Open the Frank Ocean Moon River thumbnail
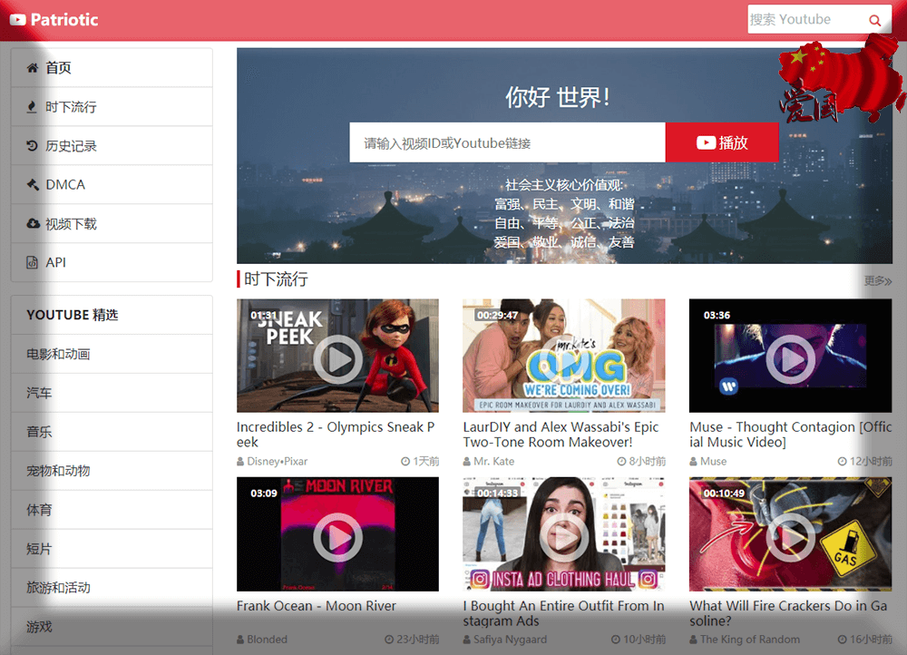The height and width of the screenshot is (655, 907). click(x=337, y=535)
